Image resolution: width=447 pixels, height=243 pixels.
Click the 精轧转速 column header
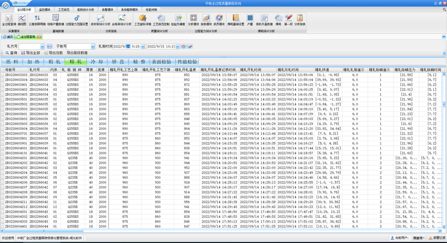(x=328, y=69)
